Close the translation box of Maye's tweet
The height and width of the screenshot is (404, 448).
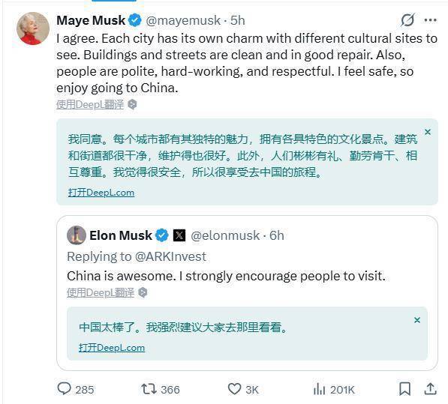point(428,132)
